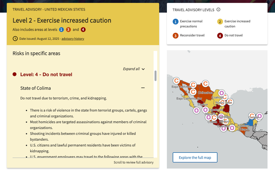Click the Sinaloa map label
The image size is (275, 170).
[x=203, y=104]
